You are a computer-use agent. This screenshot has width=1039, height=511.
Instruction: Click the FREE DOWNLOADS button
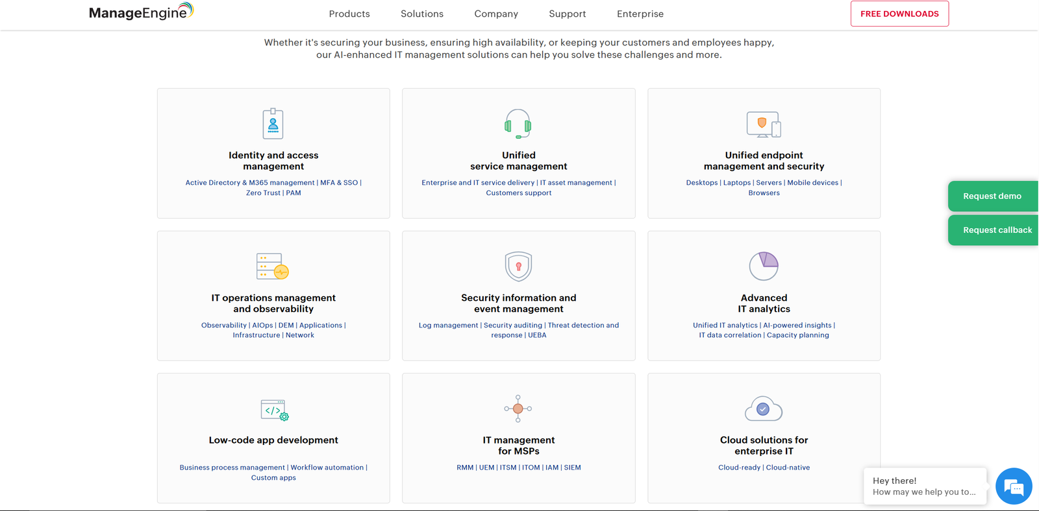click(899, 14)
